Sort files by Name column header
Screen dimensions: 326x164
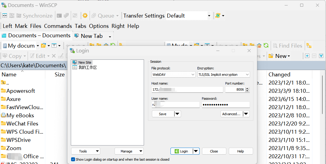22,75
